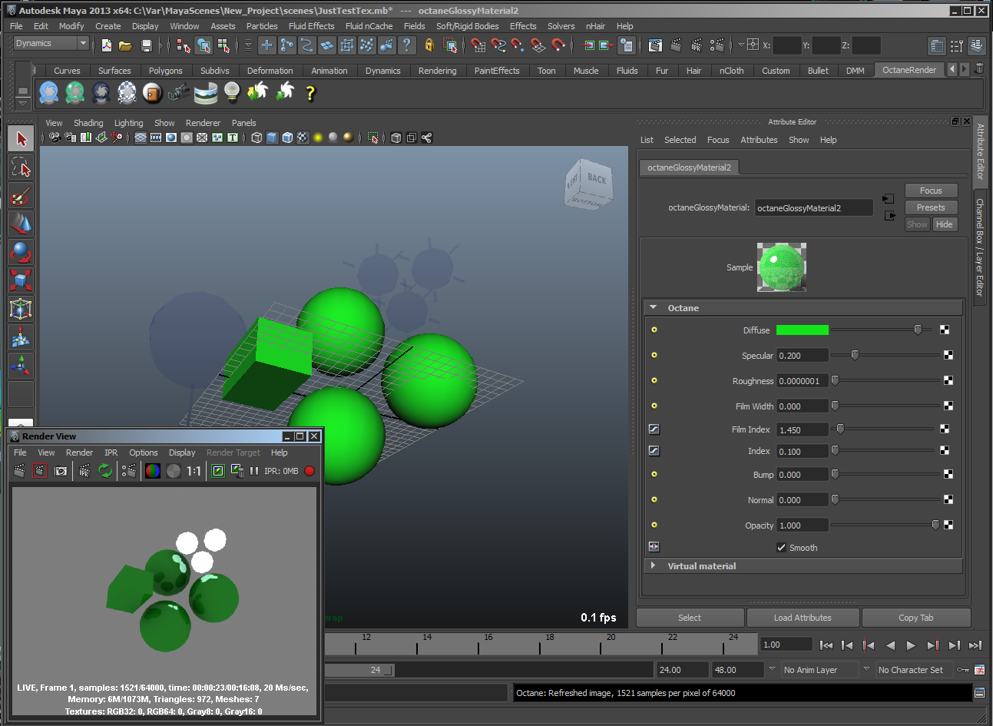
Task: Click the Select button at the Attribute Editor bottom
Action: click(x=690, y=618)
